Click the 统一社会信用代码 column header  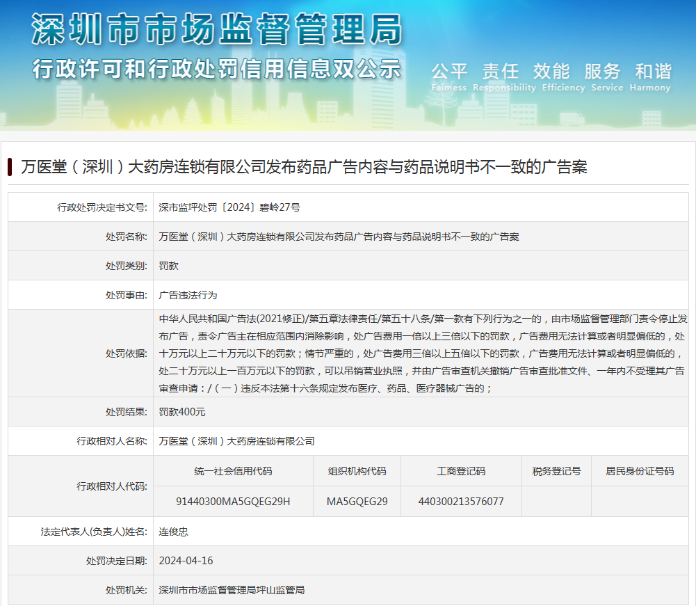(233, 472)
